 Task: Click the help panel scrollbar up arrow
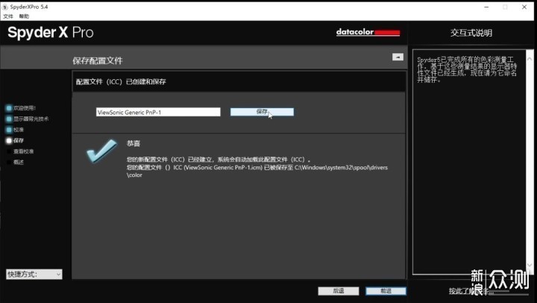pyautogui.click(x=530, y=59)
